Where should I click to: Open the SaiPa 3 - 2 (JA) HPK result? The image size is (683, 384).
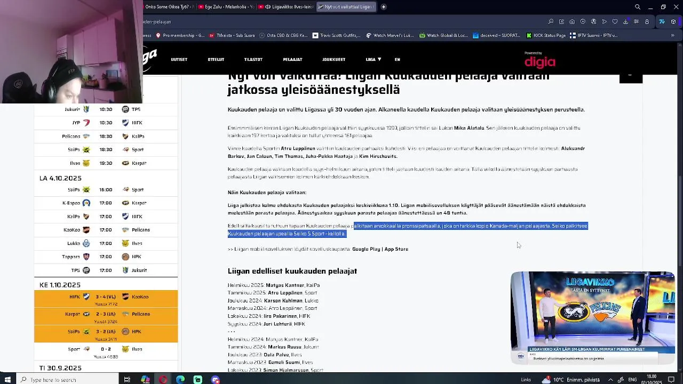(x=106, y=334)
